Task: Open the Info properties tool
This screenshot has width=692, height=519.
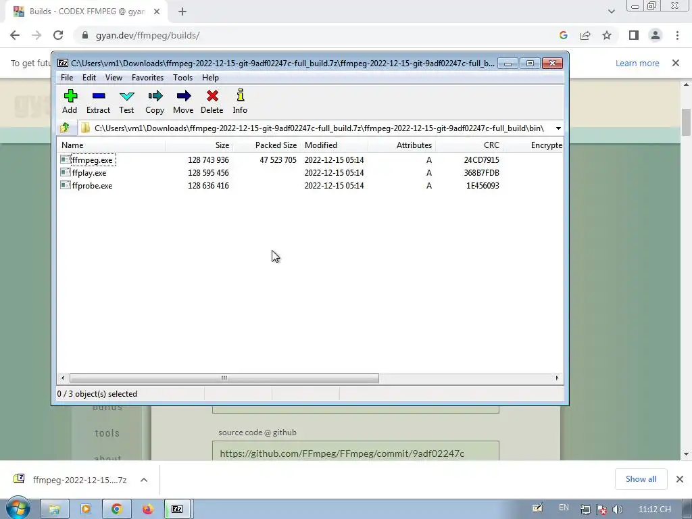Action: (x=240, y=102)
